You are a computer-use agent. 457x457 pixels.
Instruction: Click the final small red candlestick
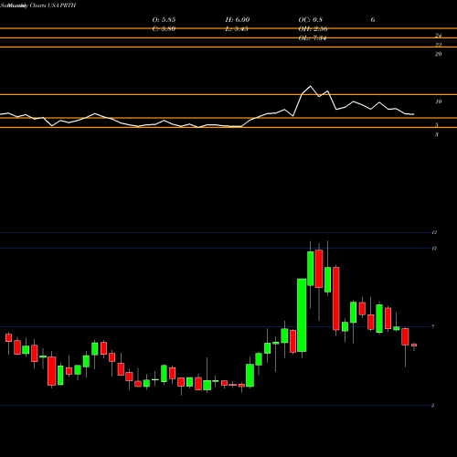pos(414,345)
